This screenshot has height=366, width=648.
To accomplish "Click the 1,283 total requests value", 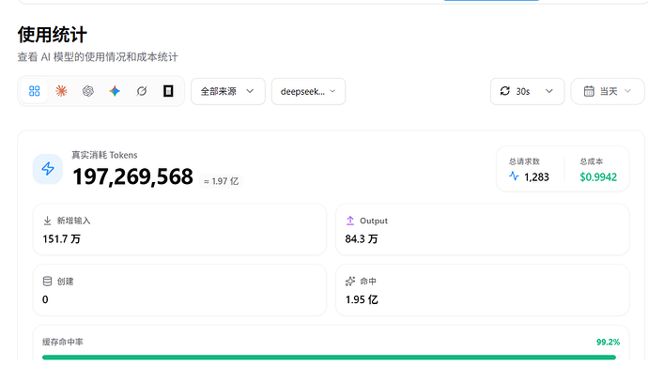I will (x=536, y=177).
